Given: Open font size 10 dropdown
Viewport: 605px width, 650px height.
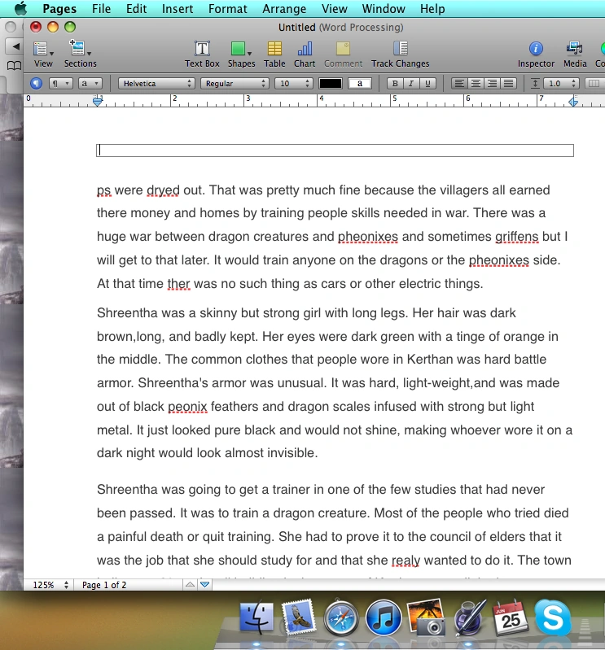Looking at the screenshot, I should tap(293, 83).
